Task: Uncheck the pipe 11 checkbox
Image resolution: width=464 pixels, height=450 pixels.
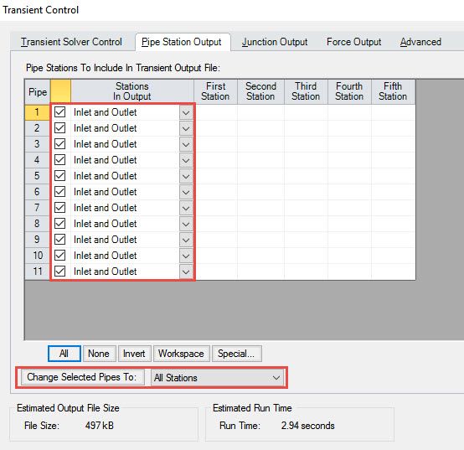Action: point(60,272)
